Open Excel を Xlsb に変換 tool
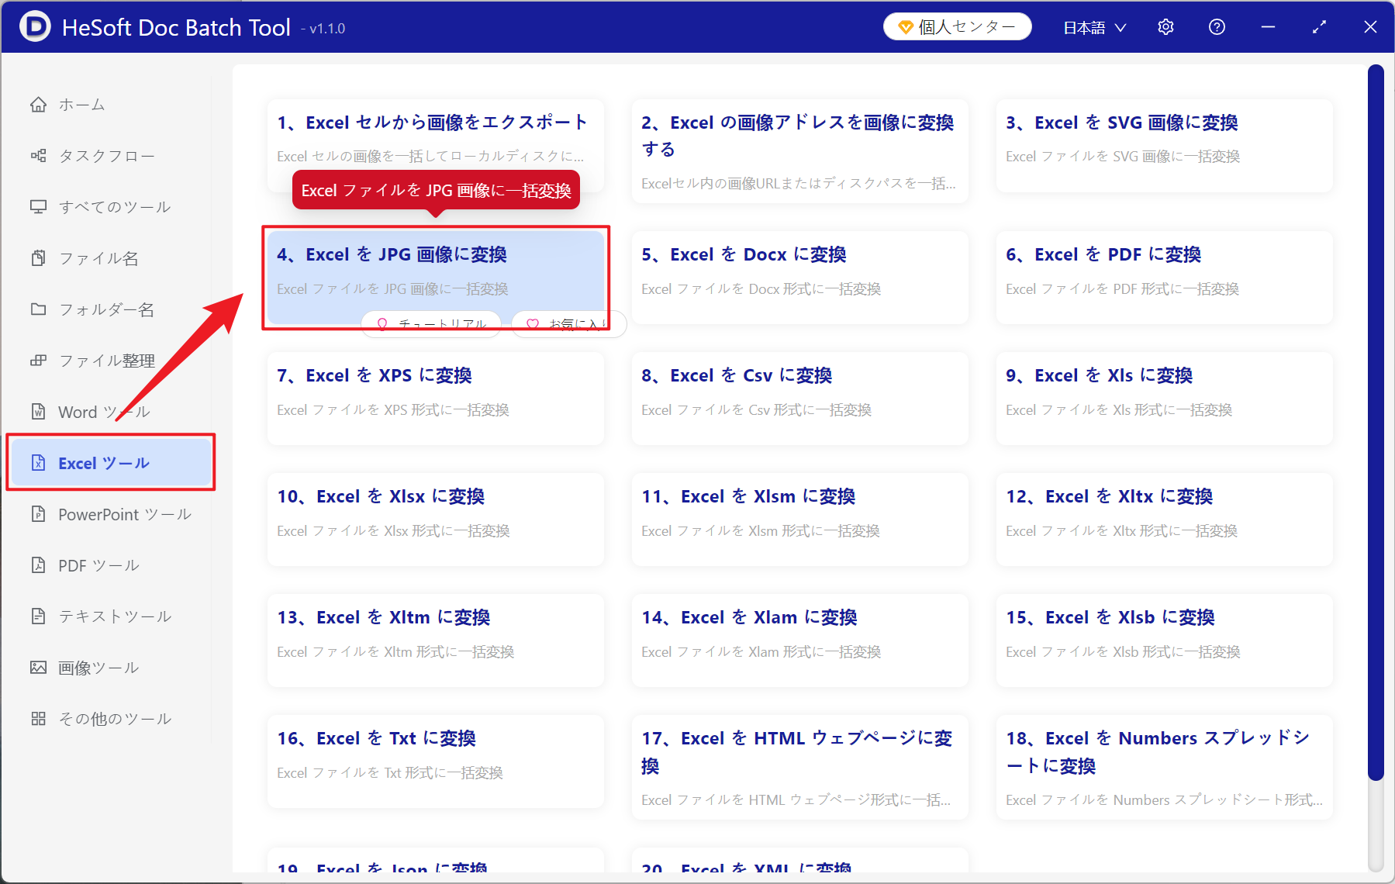 [1165, 641]
